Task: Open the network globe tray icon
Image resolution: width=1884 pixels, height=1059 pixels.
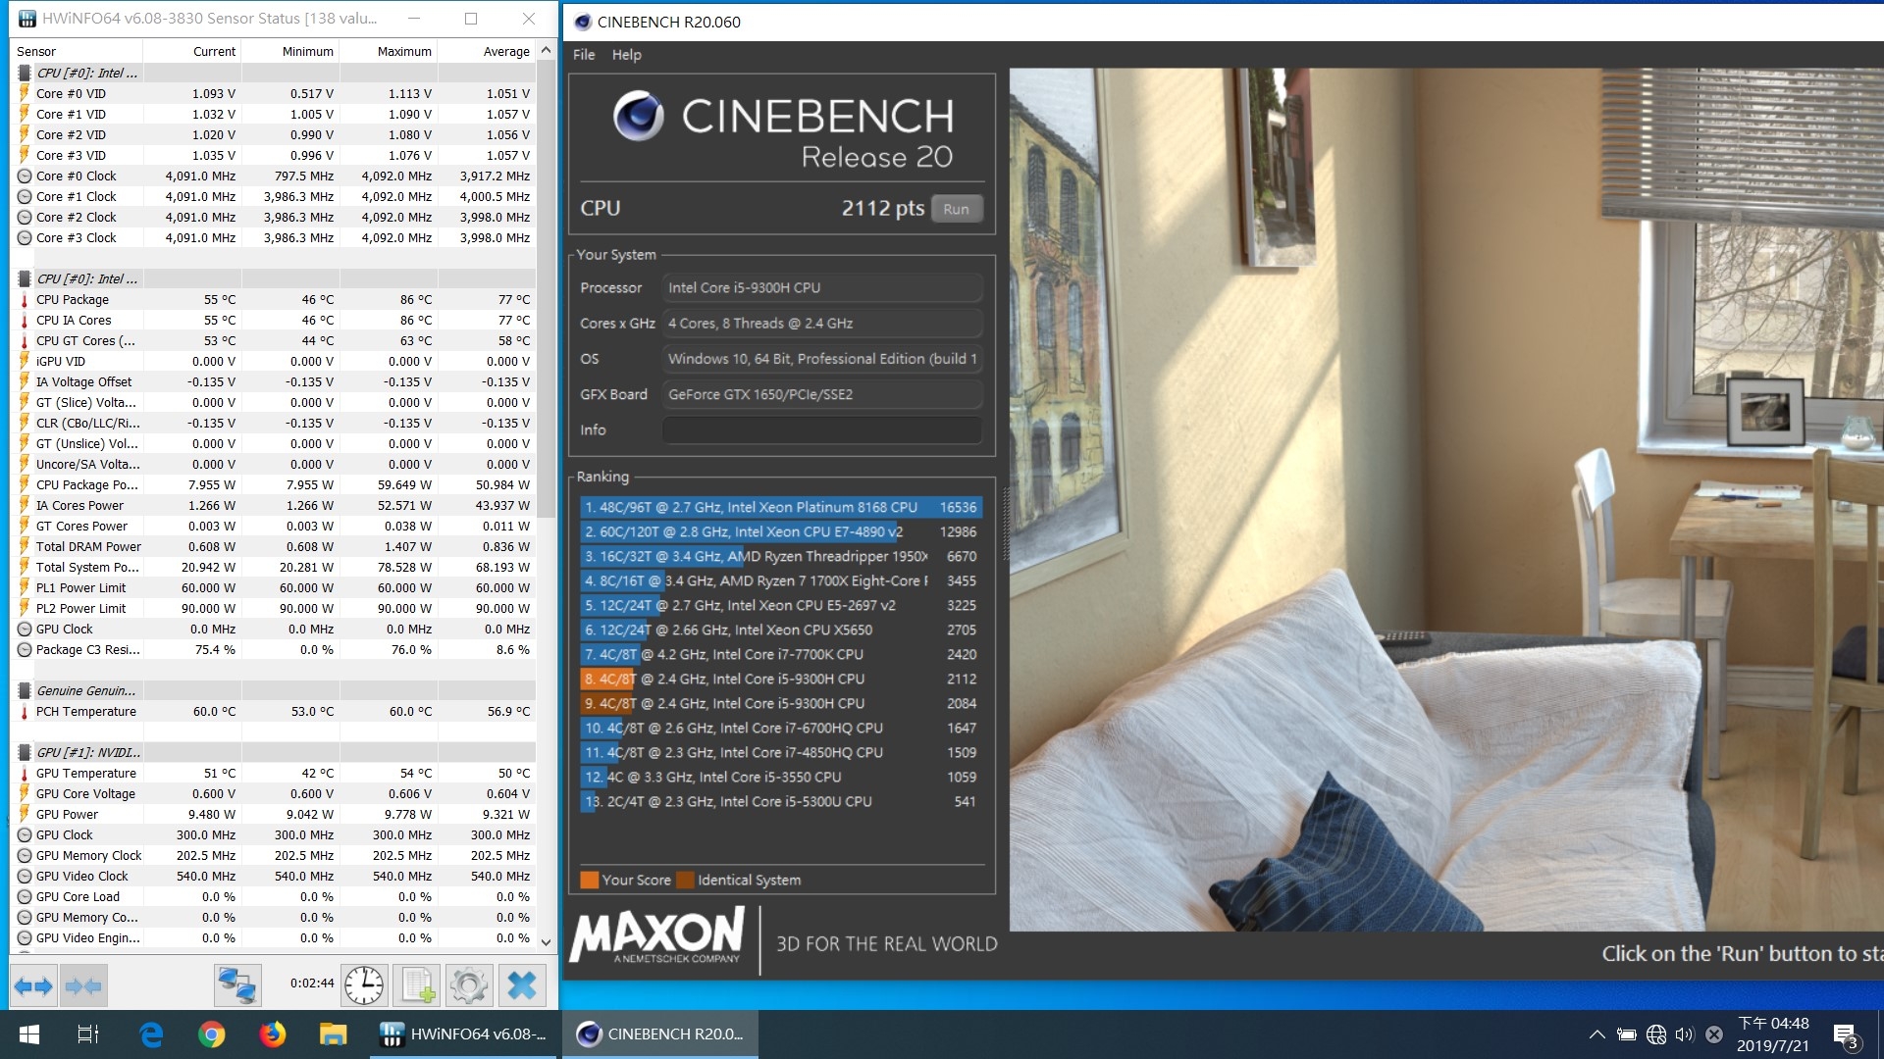Action: pyautogui.click(x=1656, y=1034)
